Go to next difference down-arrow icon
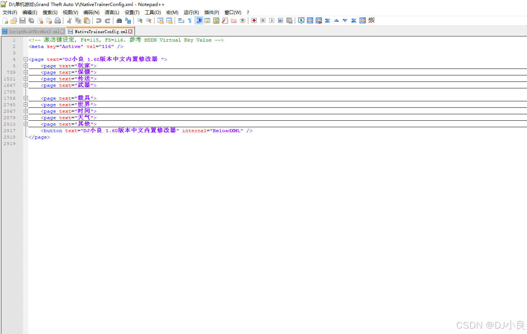527x334 pixels. [345, 21]
